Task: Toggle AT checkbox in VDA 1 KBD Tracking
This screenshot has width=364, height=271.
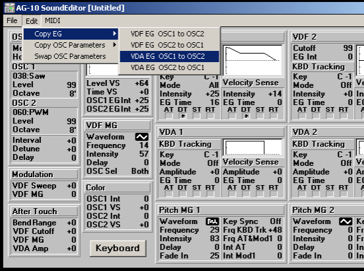Action: coord(168,194)
